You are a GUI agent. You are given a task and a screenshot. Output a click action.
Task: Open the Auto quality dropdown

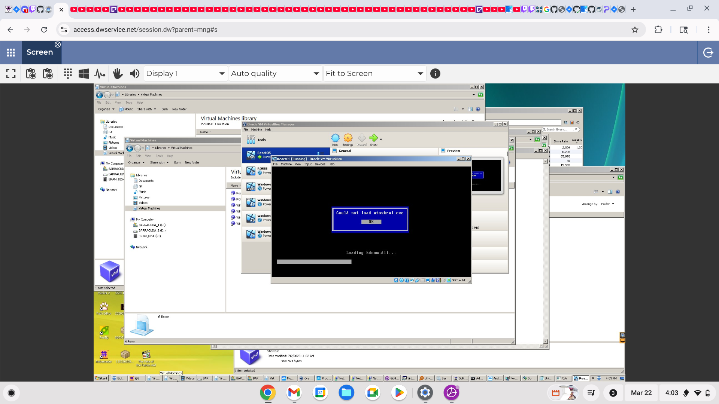pos(275,74)
